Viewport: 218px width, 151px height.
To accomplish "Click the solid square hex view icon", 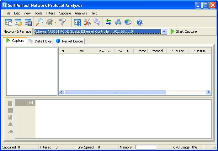I will tap(10, 110).
